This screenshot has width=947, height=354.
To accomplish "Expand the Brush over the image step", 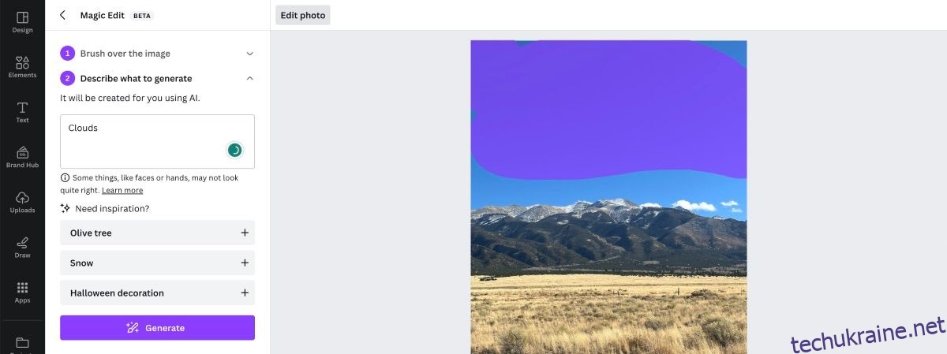I will (157, 54).
